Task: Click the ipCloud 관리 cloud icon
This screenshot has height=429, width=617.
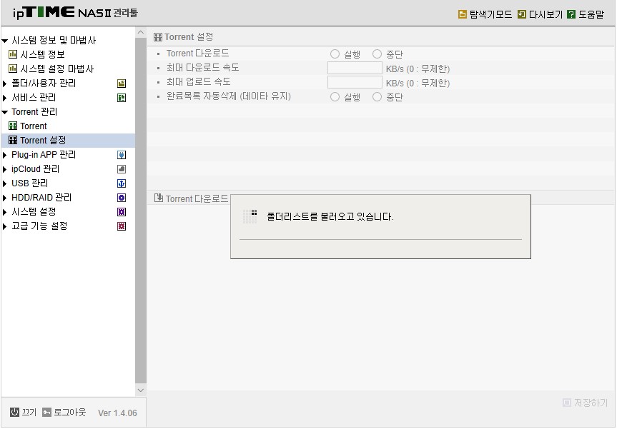Action: click(122, 169)
